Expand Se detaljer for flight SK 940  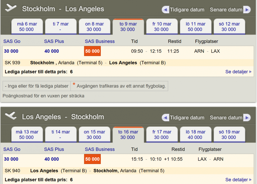[x=238, y=180]
